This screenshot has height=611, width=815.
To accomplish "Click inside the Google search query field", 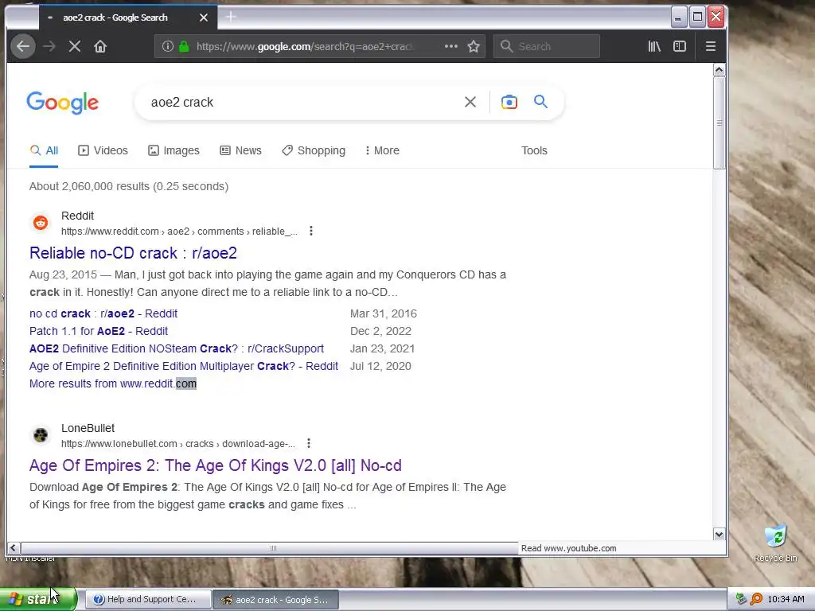I will [302, 103].
